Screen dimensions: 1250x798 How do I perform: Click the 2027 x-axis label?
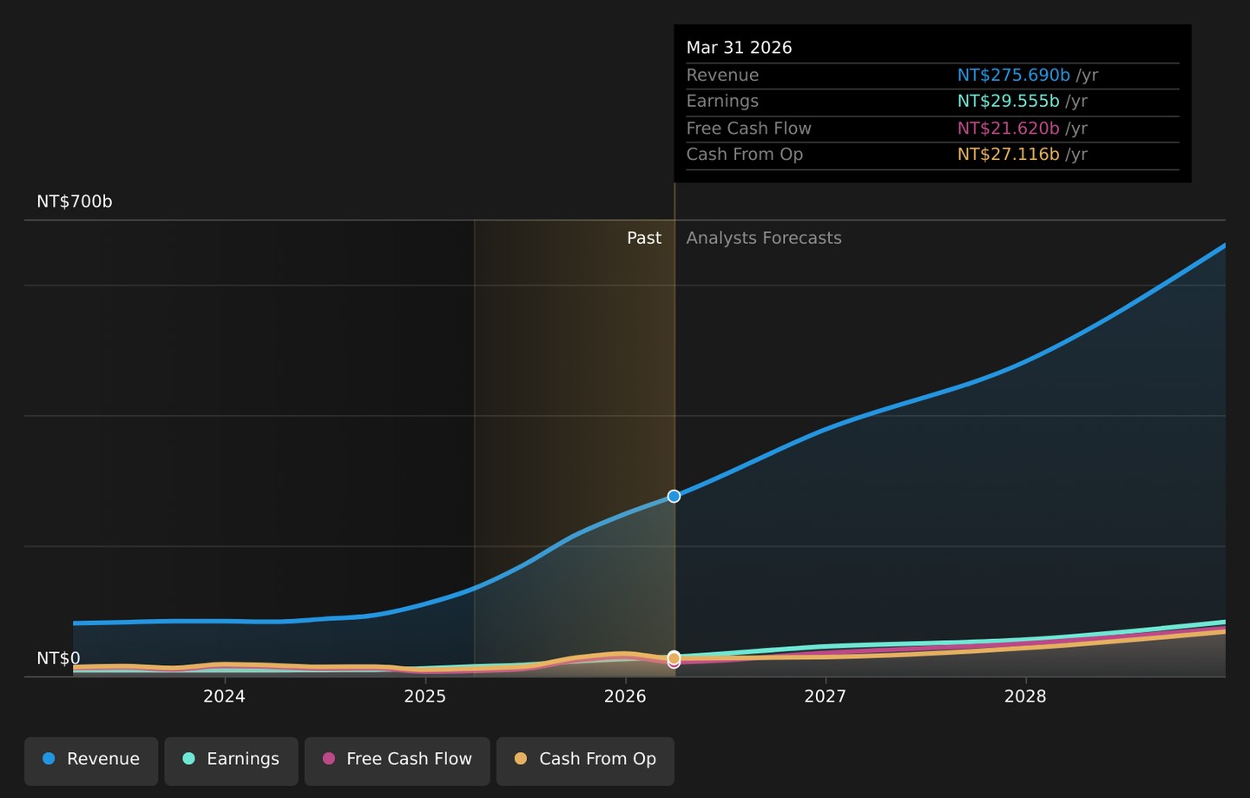click(825, 696)
